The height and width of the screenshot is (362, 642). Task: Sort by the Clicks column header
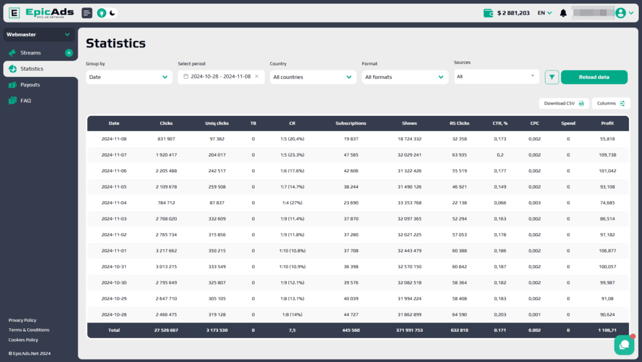[166, 123]
